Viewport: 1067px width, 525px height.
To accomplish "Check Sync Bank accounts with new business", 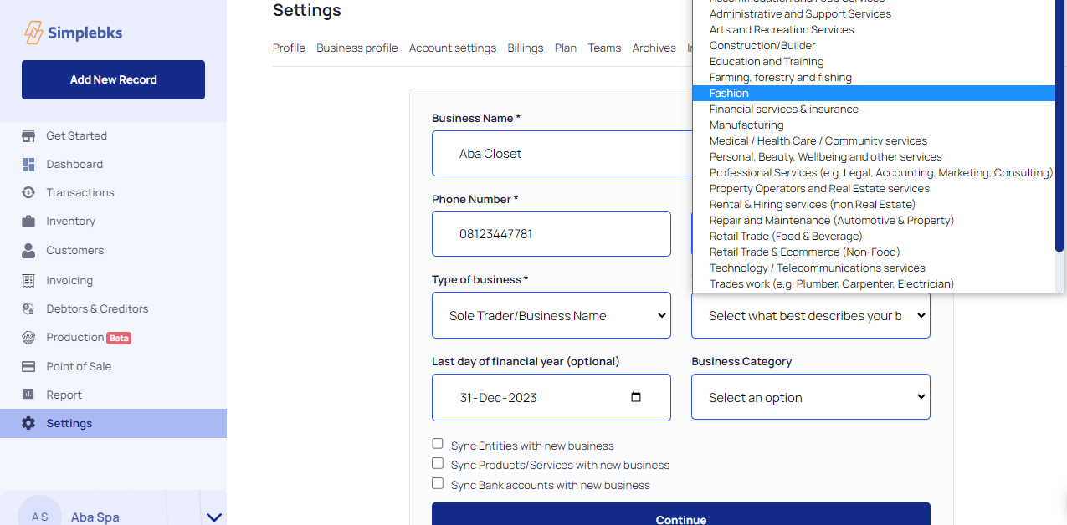I will [438, 484].
